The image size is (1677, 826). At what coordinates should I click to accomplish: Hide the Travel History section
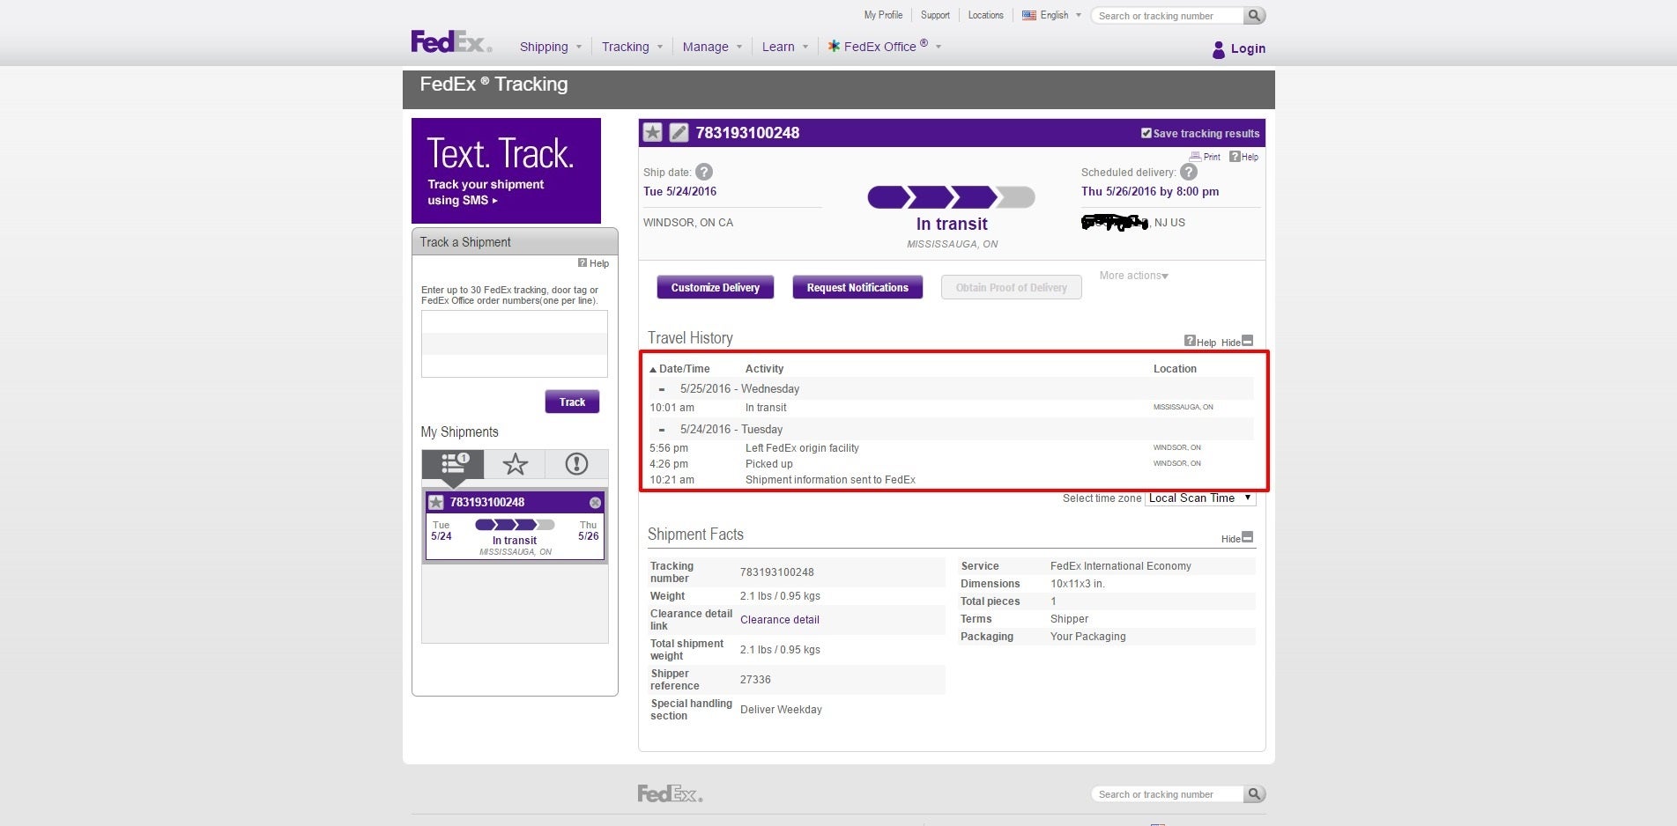click(1237, 342)
